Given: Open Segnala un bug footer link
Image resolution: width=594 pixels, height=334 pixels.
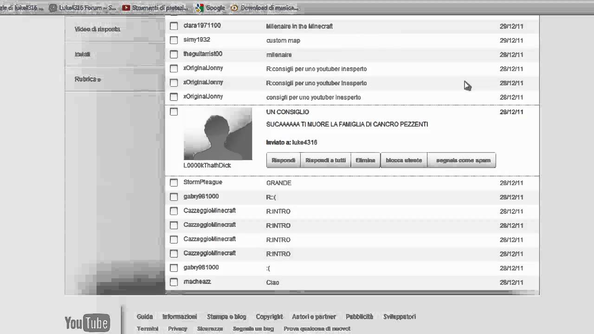Looking at the screenshot, I should [253, 329].
